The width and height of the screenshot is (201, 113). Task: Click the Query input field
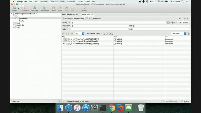coord(119,23)
